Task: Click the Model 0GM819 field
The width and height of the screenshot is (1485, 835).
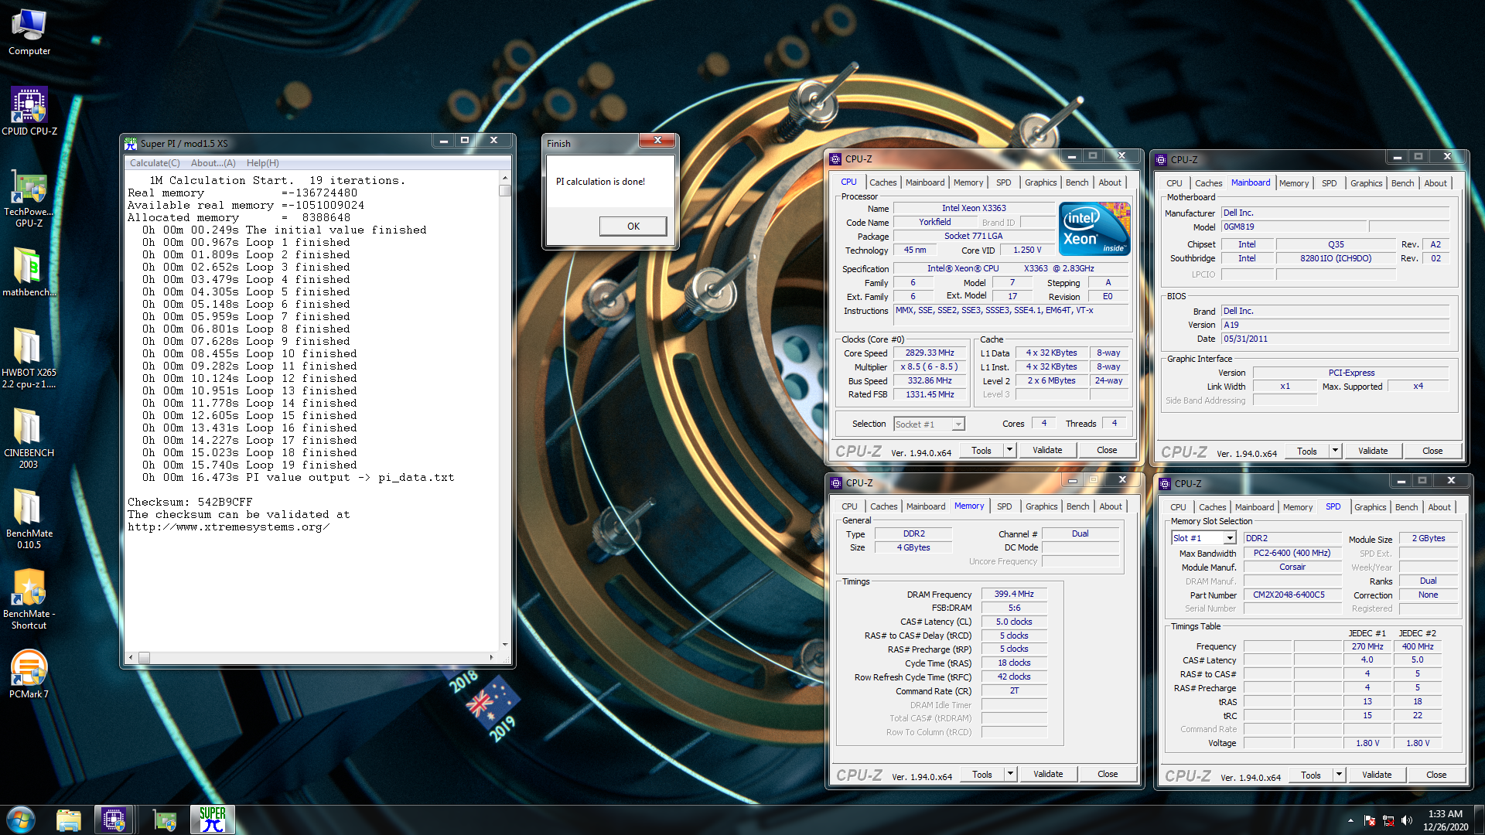Action: coord(1294,227)
